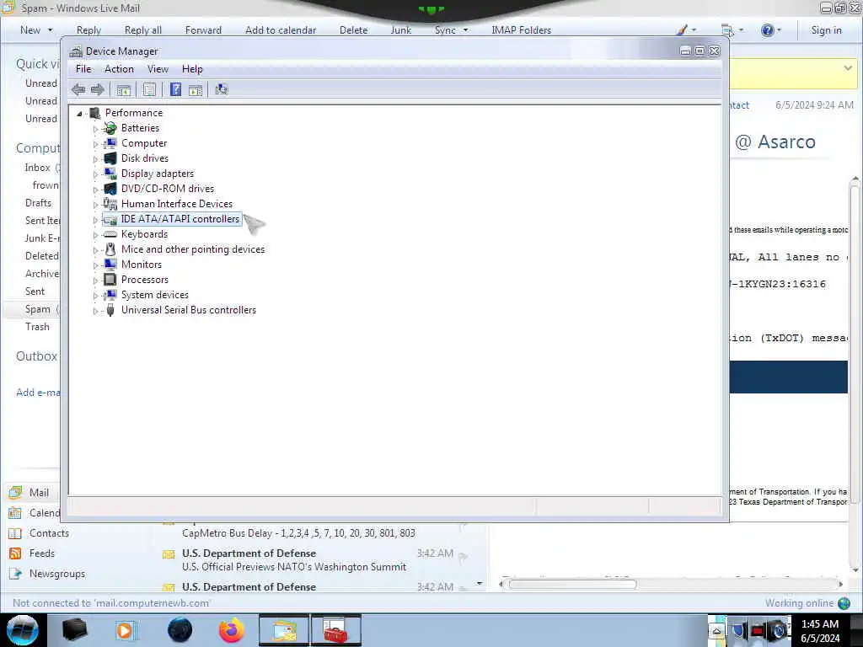Screen dimensions: 863x647
Task: Expand the System devices node
Action: click(x=95, y=296)
